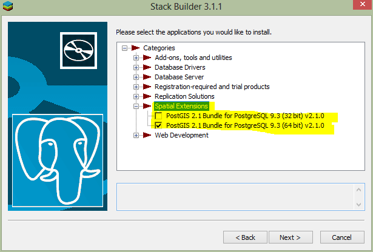
Task: Expand Registration-required and trial products
Action: point(136,87)
